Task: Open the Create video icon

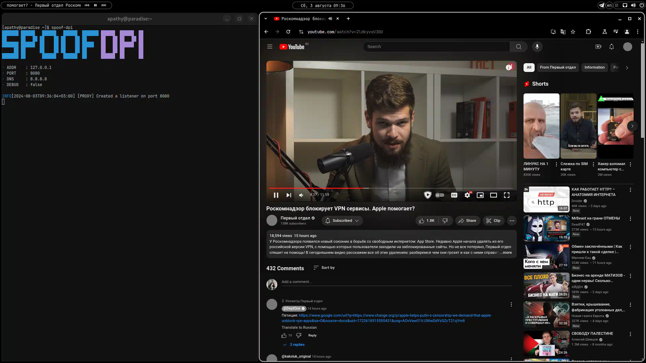Action: (x=598, y=47)
